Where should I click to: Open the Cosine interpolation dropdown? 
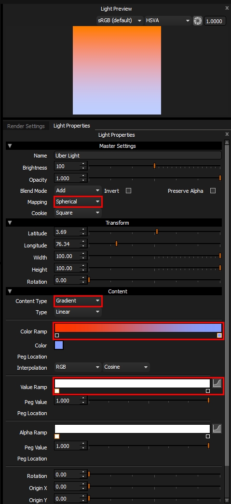tap(126, 367)
